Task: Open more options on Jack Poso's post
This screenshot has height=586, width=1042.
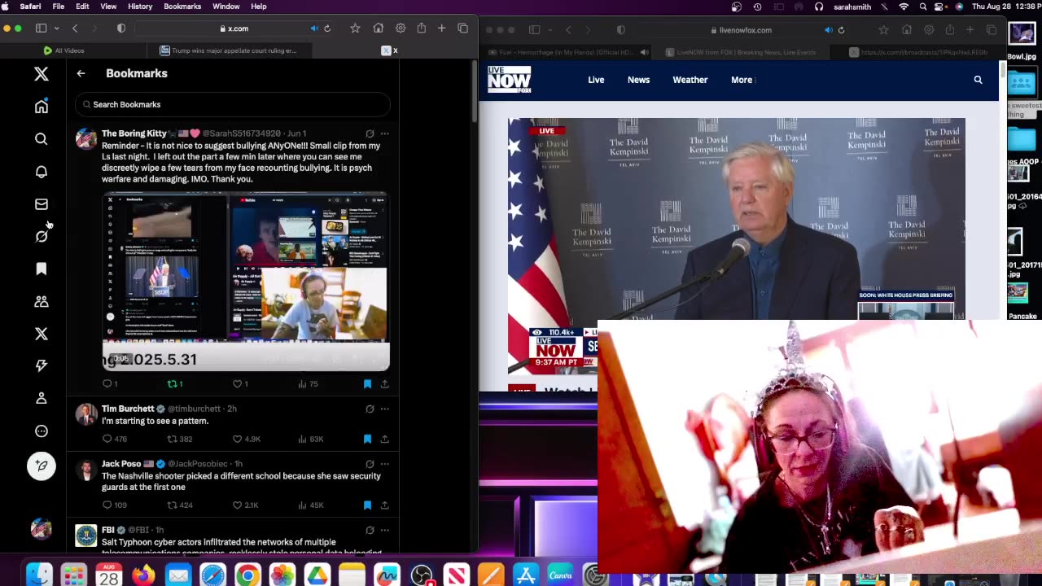Action: 384,464
